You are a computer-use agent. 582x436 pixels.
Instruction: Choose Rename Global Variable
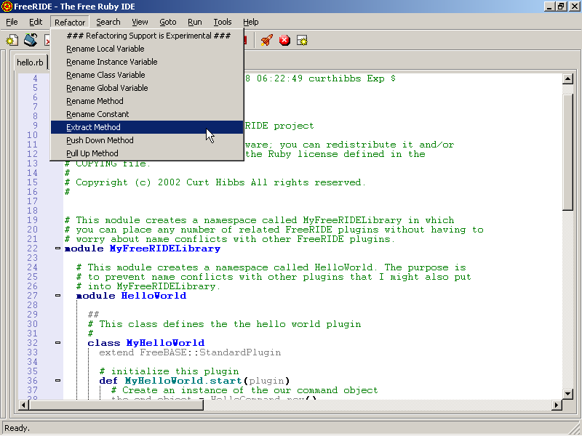point(147,88)
